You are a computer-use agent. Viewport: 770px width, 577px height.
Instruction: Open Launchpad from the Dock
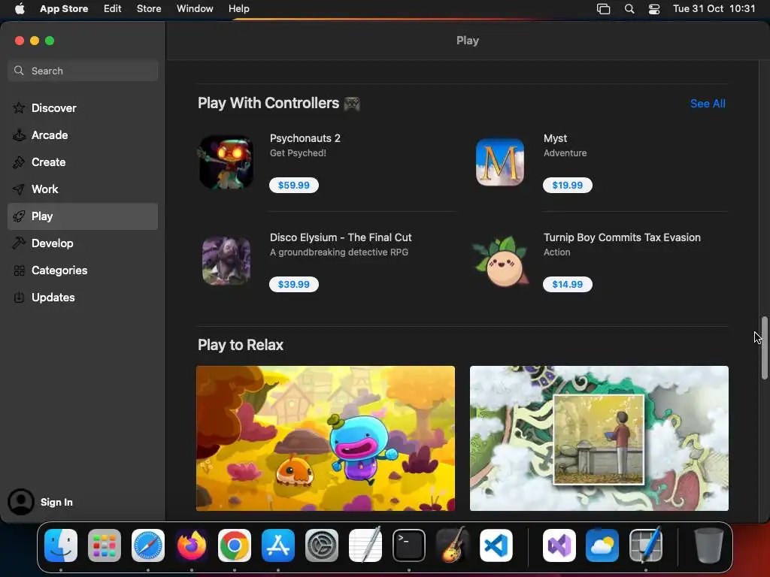[104, 545]
